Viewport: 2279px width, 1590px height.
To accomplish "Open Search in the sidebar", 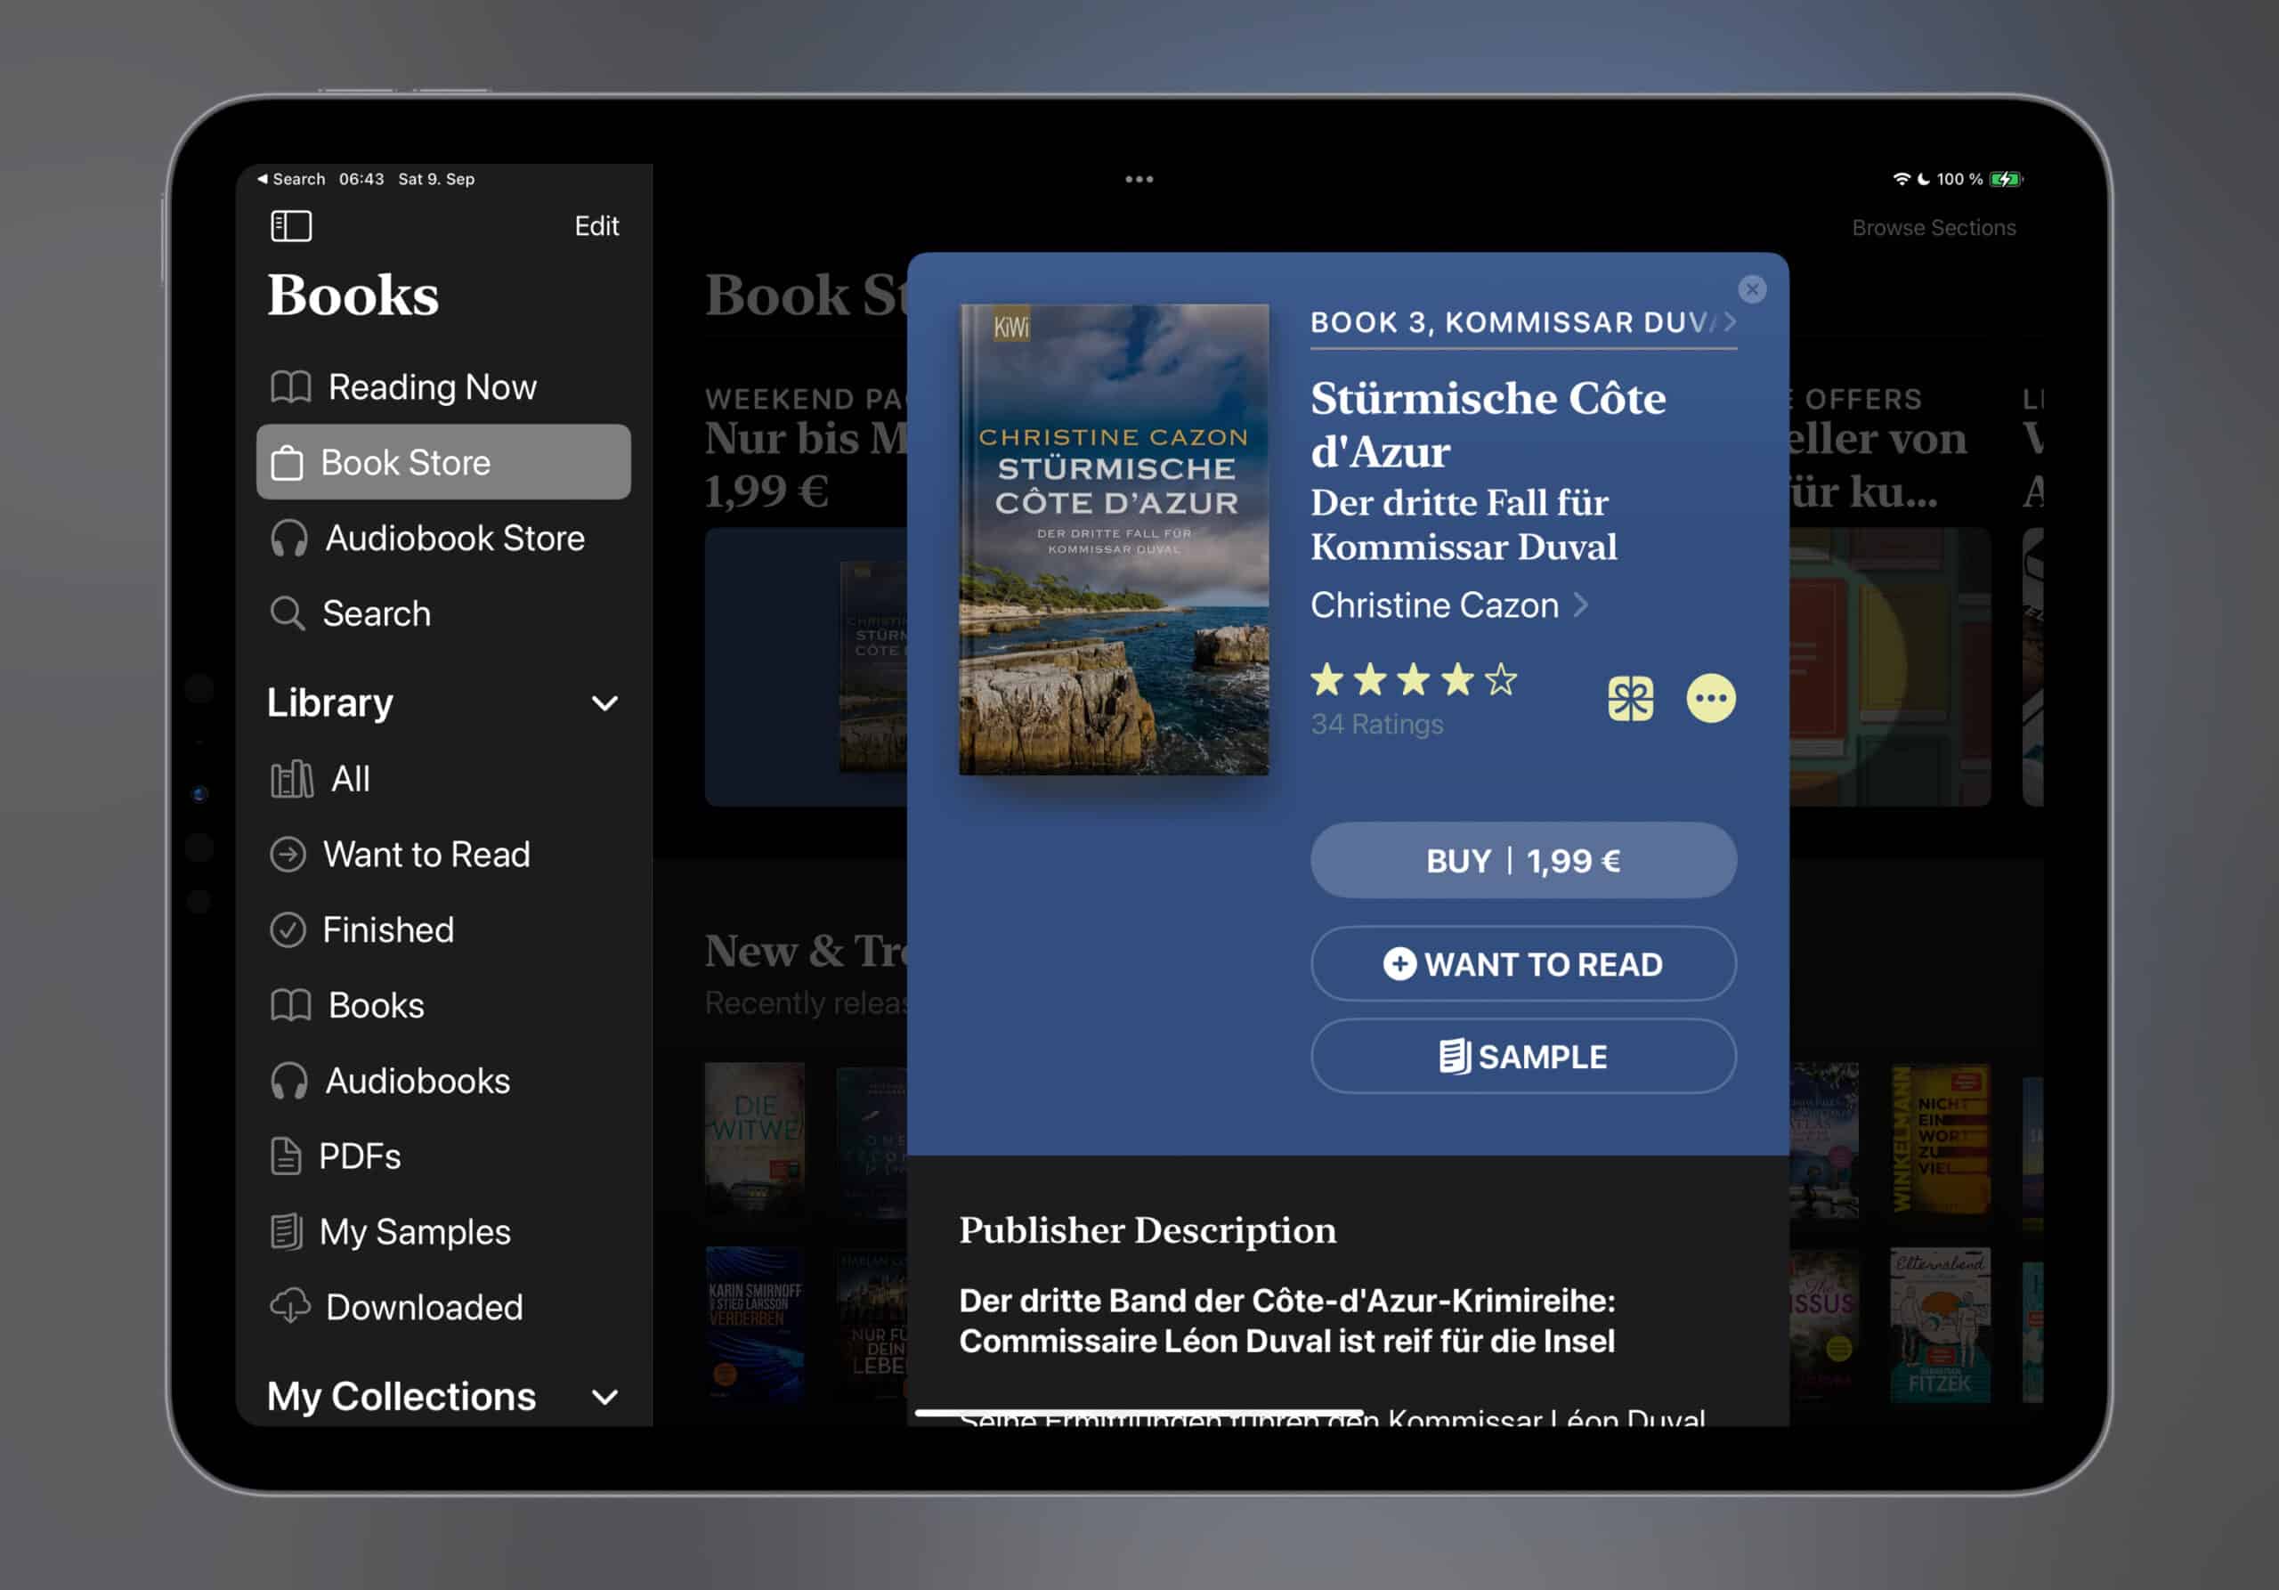I will tap(443, 613).
